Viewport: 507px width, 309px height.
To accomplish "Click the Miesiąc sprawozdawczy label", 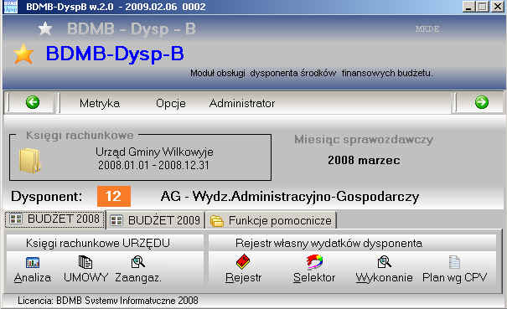I will tap(364, 139).
